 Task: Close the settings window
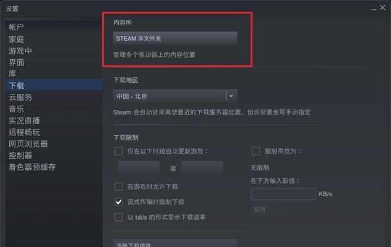383,7
